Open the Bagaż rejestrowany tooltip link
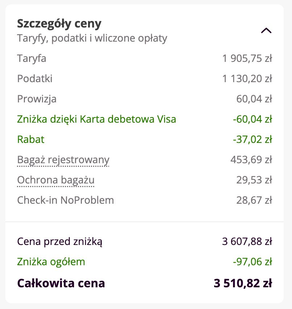 (x=63, y=160)
